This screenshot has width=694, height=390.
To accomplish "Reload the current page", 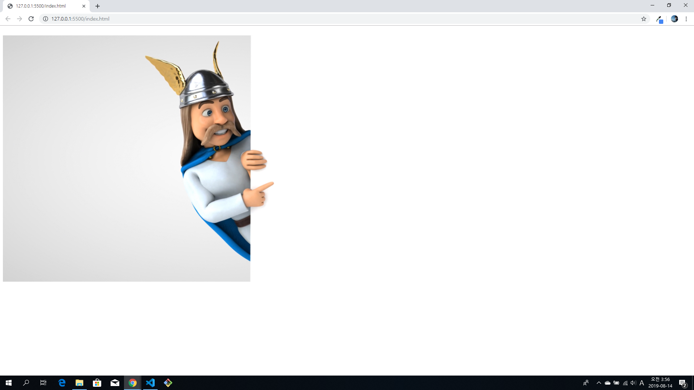I will tap(31, 19).
